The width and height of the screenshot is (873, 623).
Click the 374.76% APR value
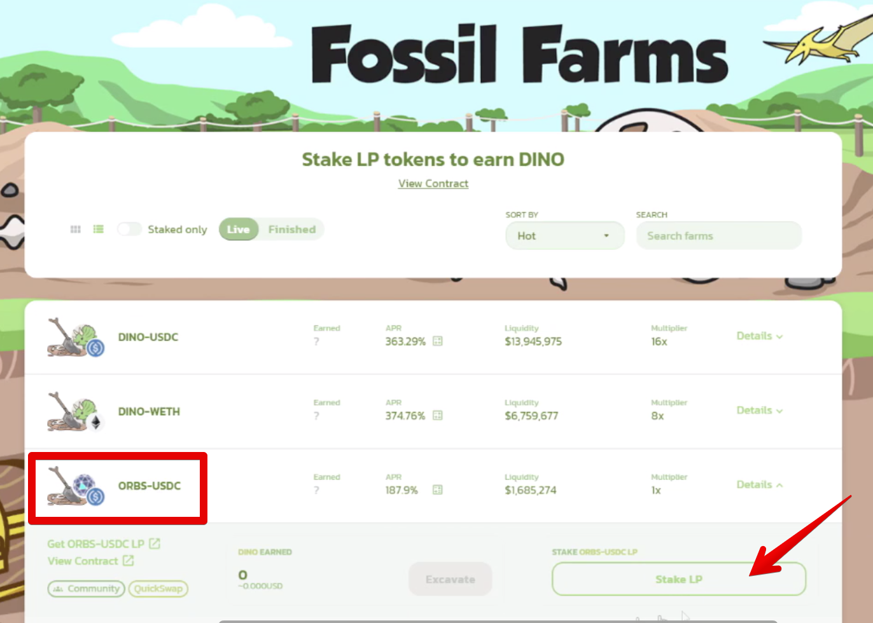[x=405, y=416]
